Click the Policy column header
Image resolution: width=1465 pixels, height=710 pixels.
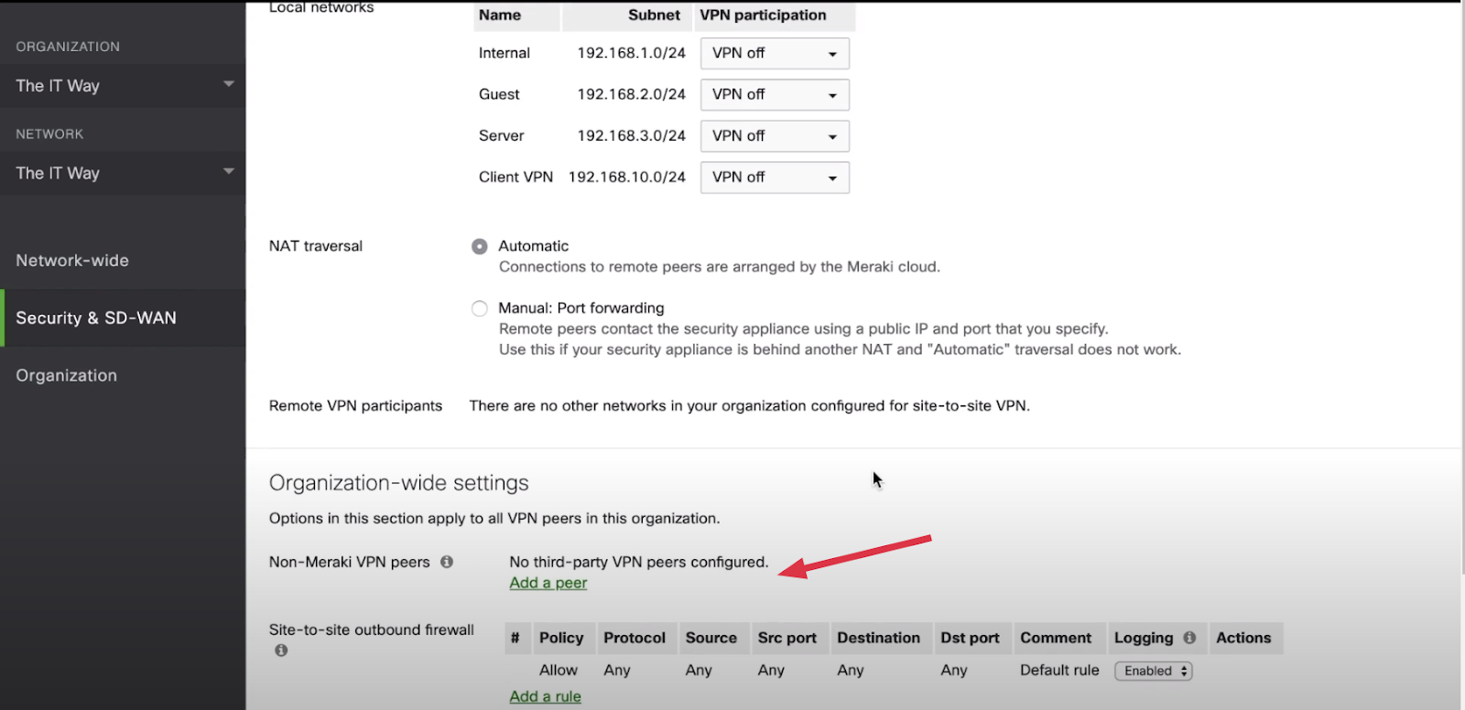point(560,638)
